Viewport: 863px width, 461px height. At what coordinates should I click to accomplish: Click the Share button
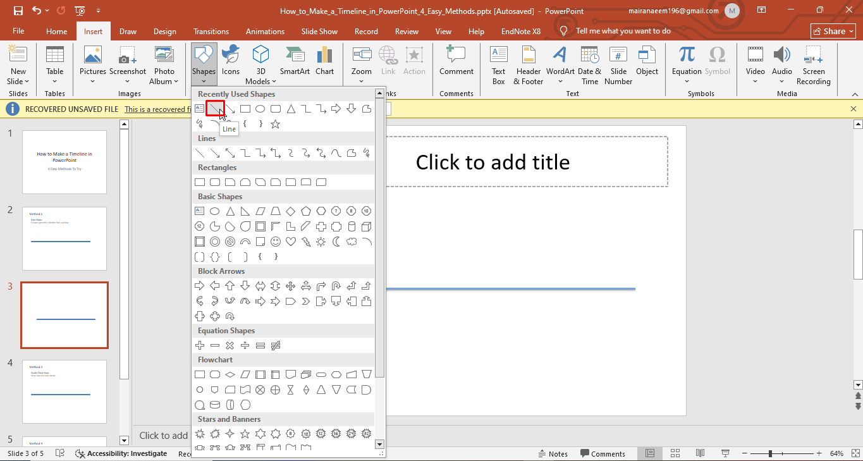tap(833, 31)
